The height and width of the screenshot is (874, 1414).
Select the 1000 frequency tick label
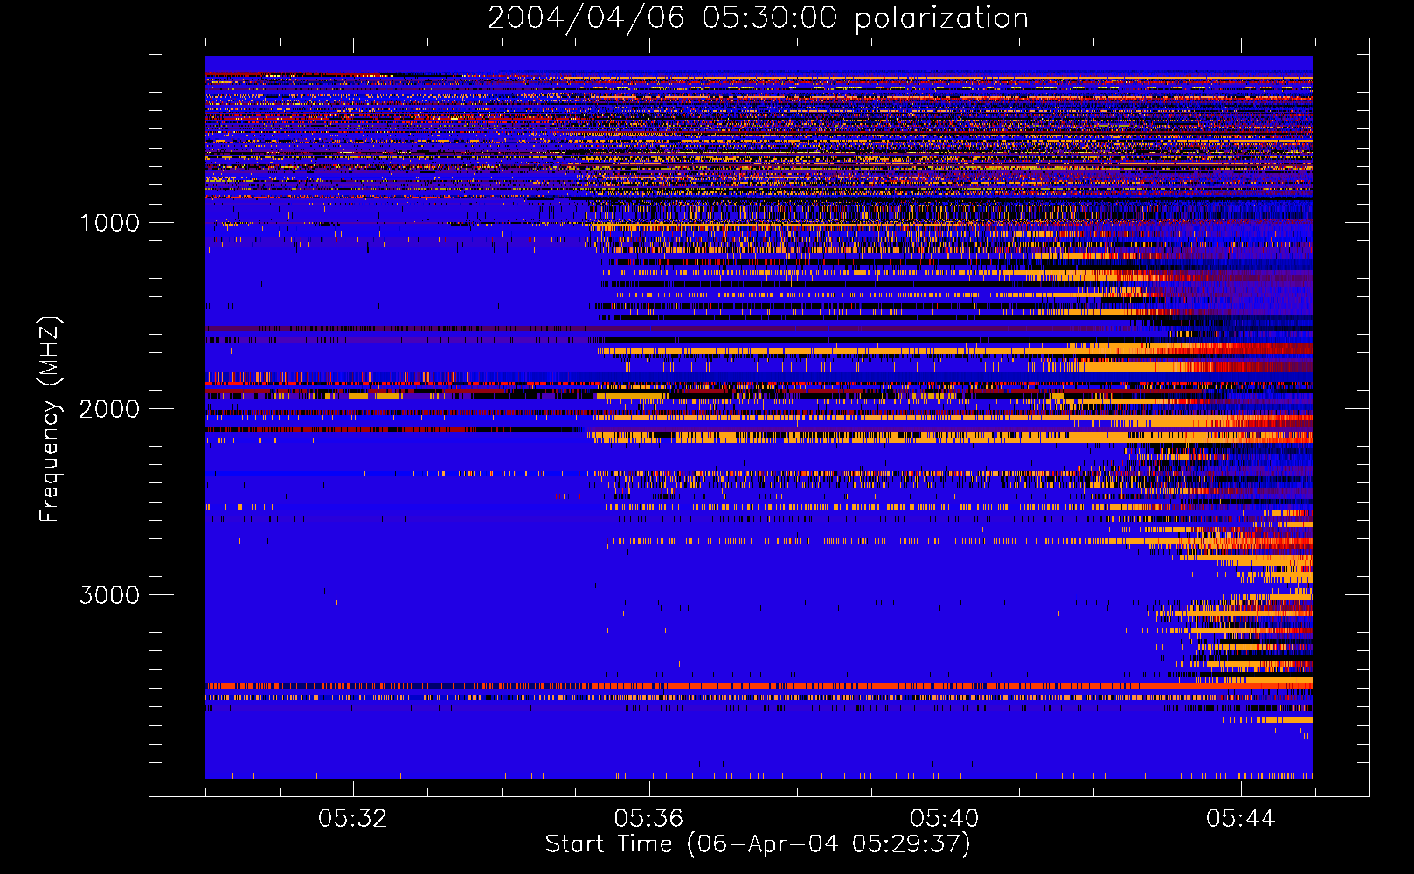point(109,223)
